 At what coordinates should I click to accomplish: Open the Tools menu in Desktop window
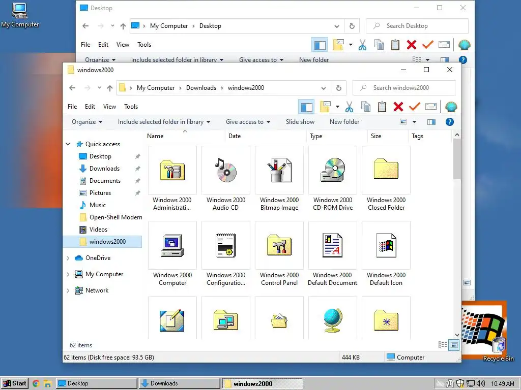point(144,45)
